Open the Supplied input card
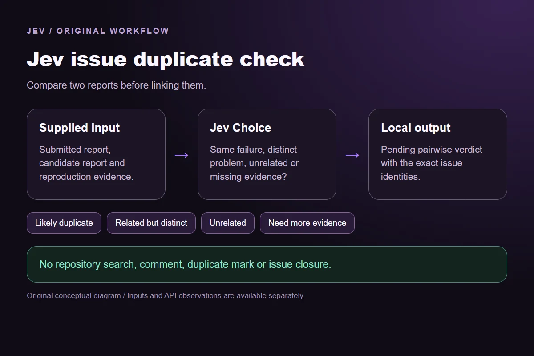Viewport: 534px width, 356px height. pyautogui.click(x=96, y=154)
